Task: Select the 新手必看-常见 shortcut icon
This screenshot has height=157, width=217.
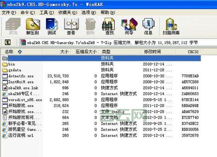Action: (5, 124)
